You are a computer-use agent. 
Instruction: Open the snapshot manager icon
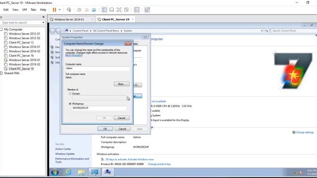[94, 10]
